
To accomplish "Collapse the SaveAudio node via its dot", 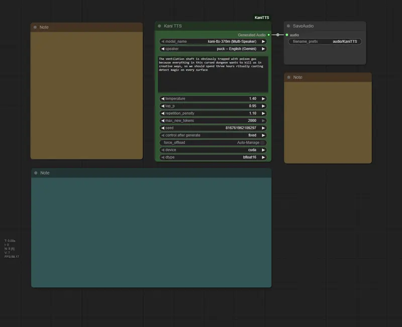I will pyautogui.click(x=288, y=26).
